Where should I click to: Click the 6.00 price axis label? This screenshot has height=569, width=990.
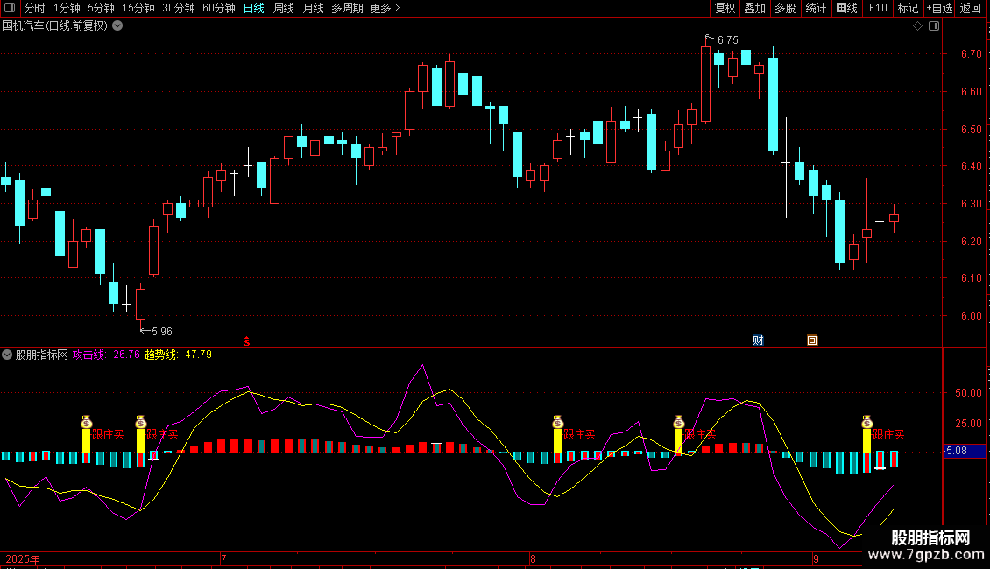click(971, 316)
